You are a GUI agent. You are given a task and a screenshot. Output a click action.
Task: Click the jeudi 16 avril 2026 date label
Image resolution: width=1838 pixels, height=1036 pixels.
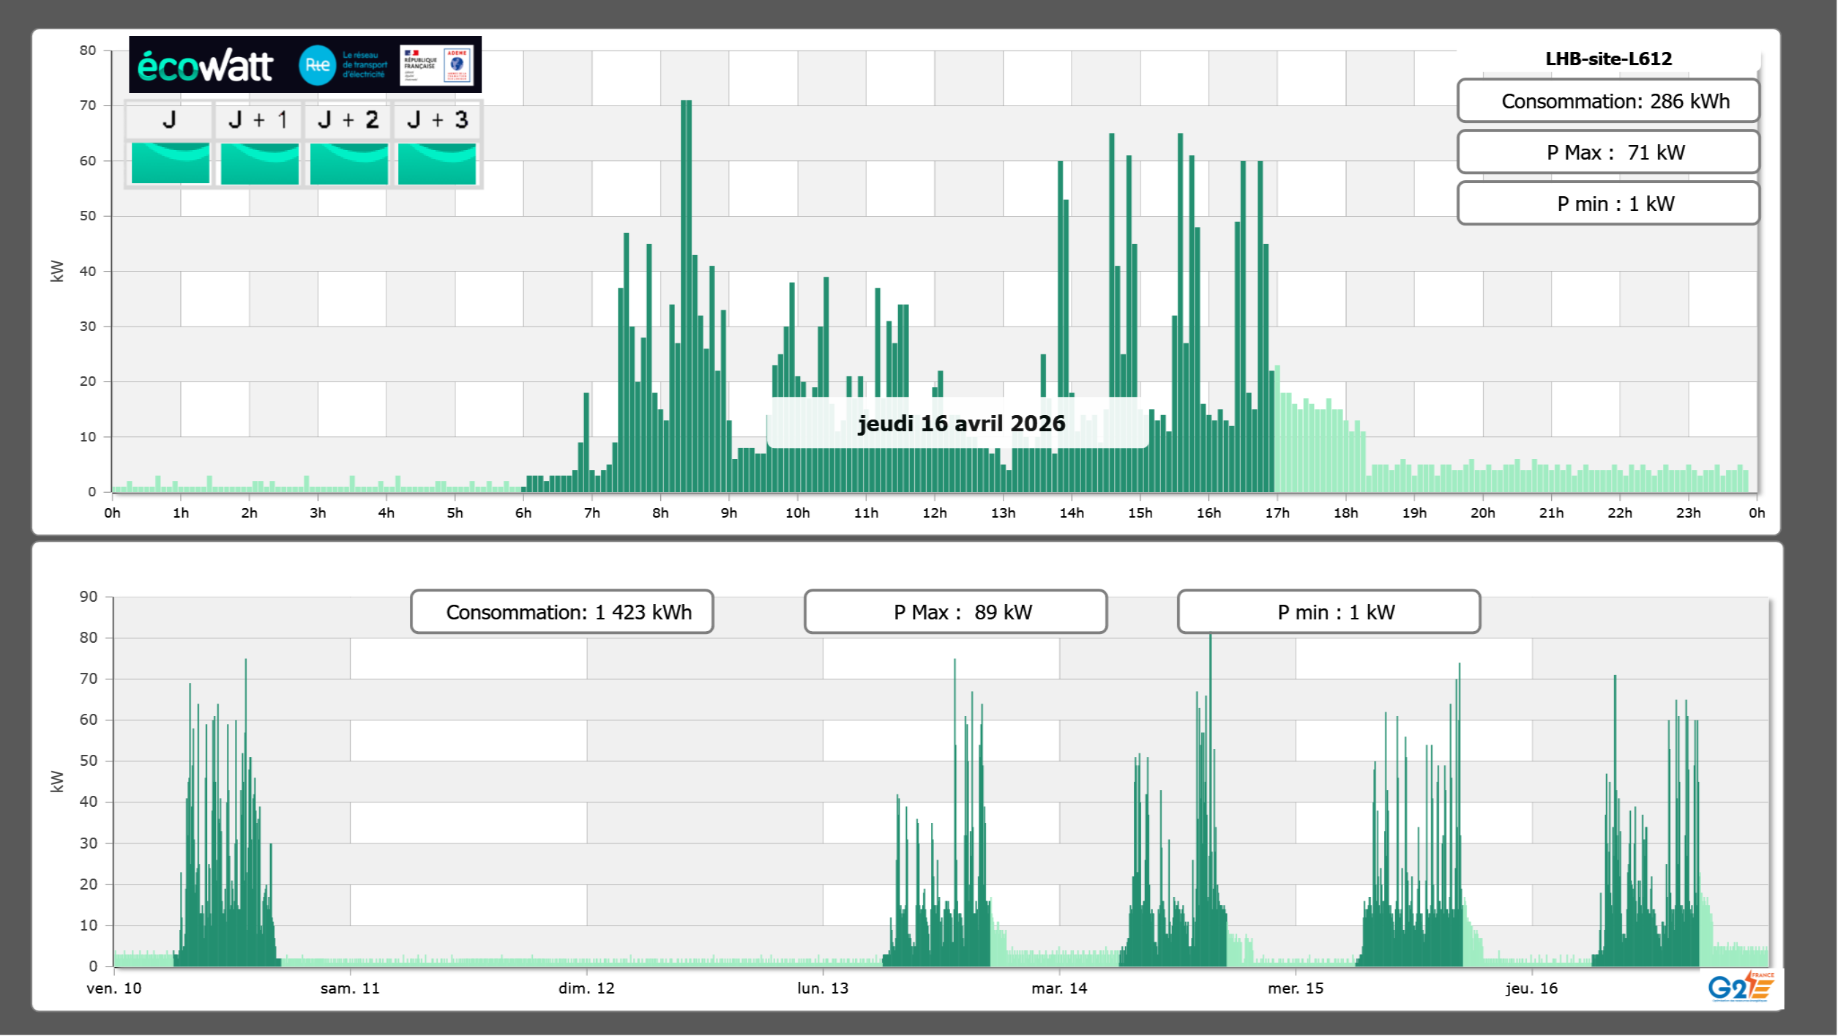pos(960,423)
